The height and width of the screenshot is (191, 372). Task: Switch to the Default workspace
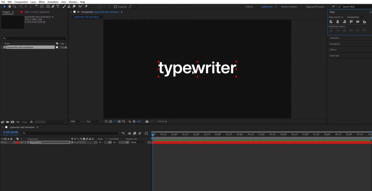249,7
